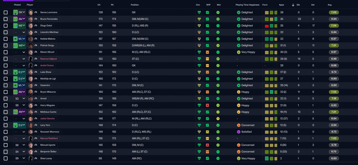
Task: Click Diogo Dalot's green sharpness check icon
Action: (207, 26)
